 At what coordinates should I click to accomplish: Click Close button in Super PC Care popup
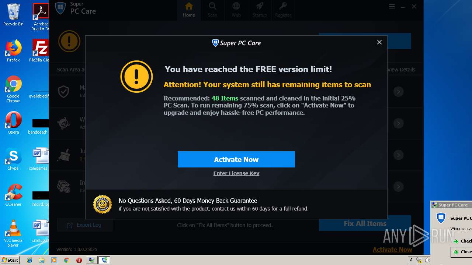pos(462,252)
